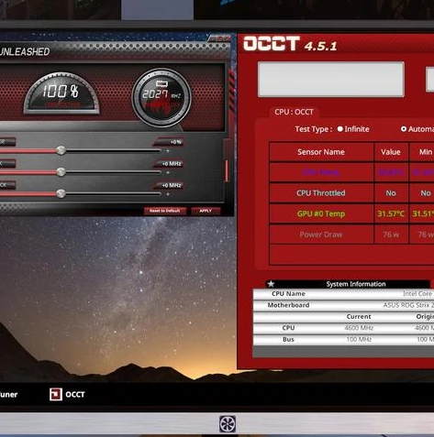The width and height of the screenshot is (434, 437).
Task: Click the plus sign after the +0% slider
Action: point(168,151)
